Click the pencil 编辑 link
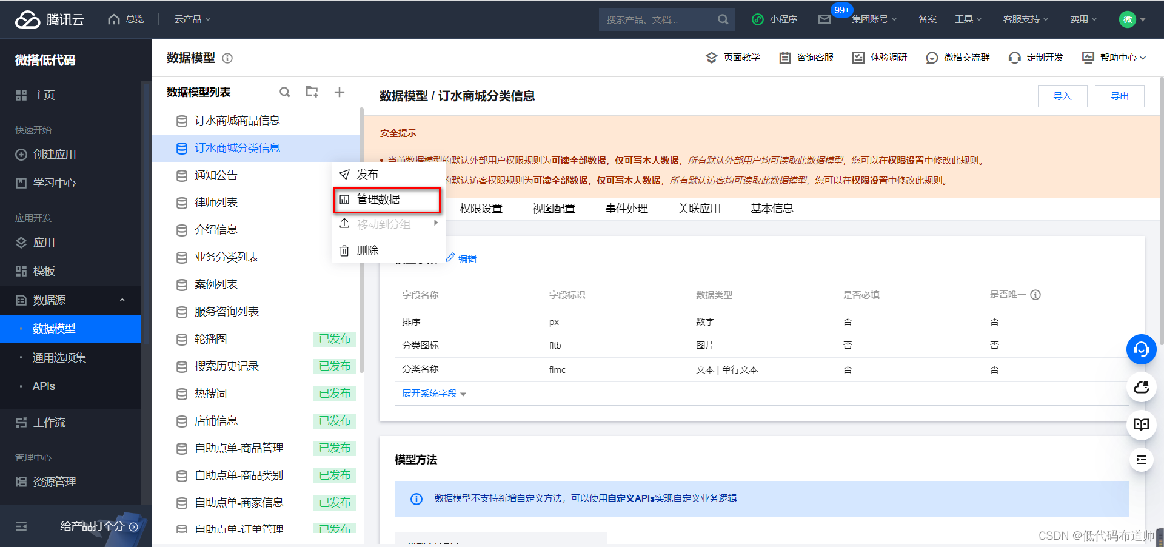This screenshot has height=547, width=1164. [461, 258]
